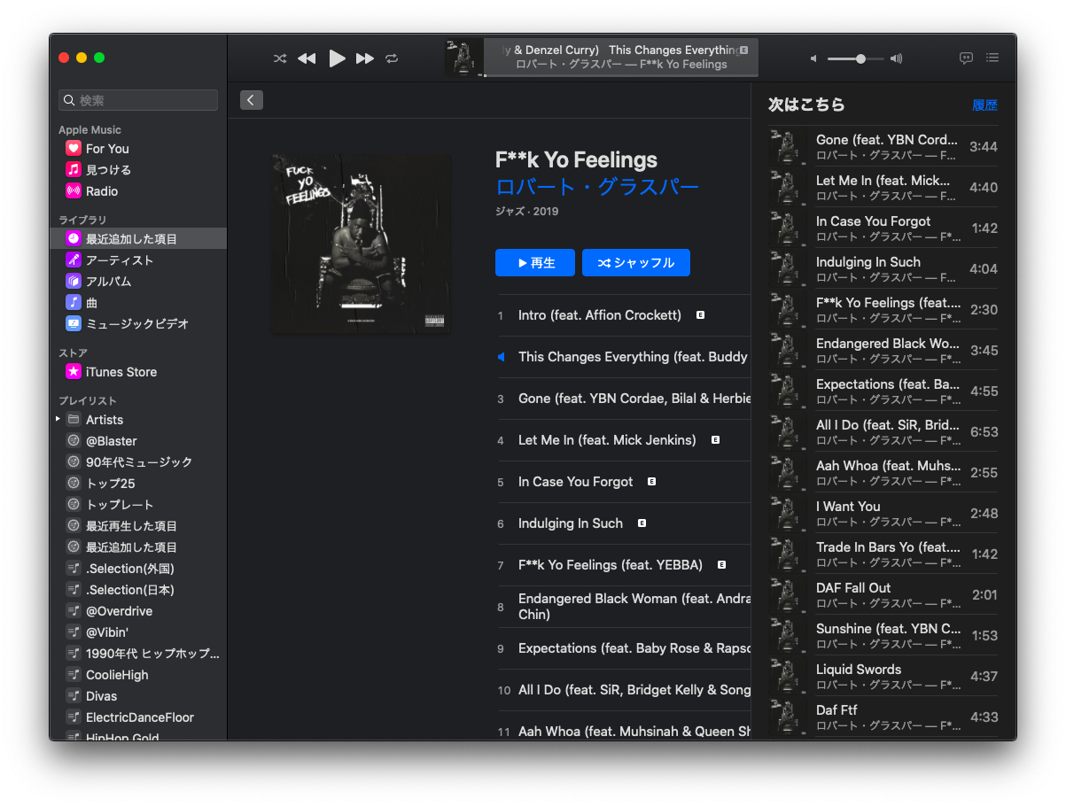This screenshot has height=806, width=1066.
Task: Open .Selection(日本) playlist
Action: pyautogui.click(x=138, y=590)
